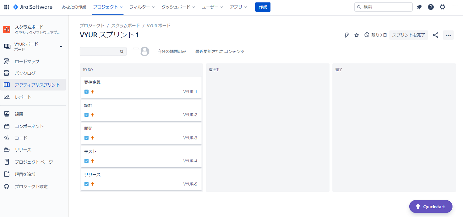Image resolution: width=463 pixels, height=217 pixels.
Task: Click task type icon on VYUR-5 card
Action: tap(86, 184)
